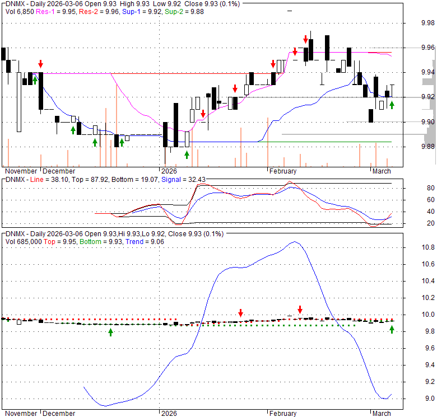Click the Bottom = 19.07 label
437x417 pixels.
click(134, 180)
